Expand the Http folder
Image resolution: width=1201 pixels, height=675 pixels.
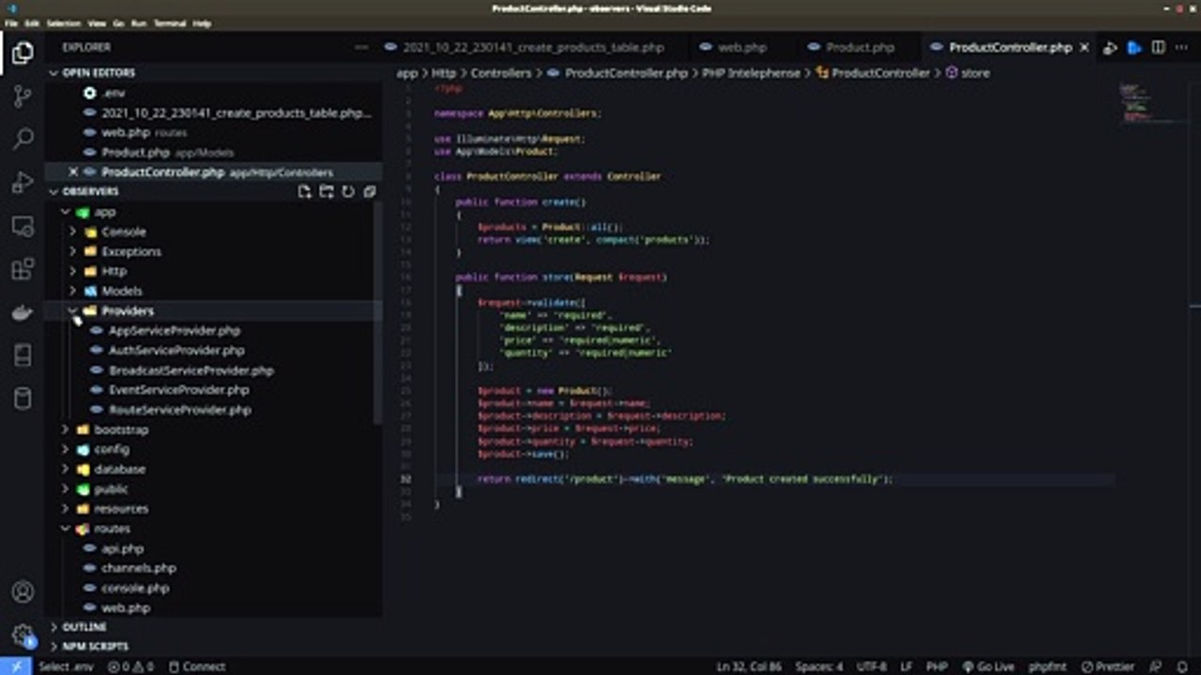click(x=72, y=271)
